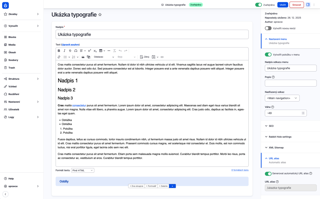Change Formát textu from Plné HTML
The width and height of the screenshot is (320, 199).
click(82, 170)
